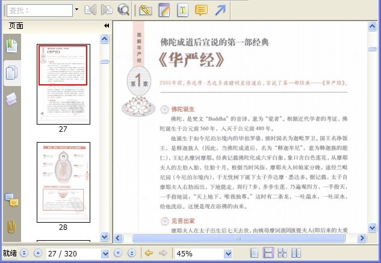
Task: Click the find next icon in toolbar
Action: tap(107, 10)
